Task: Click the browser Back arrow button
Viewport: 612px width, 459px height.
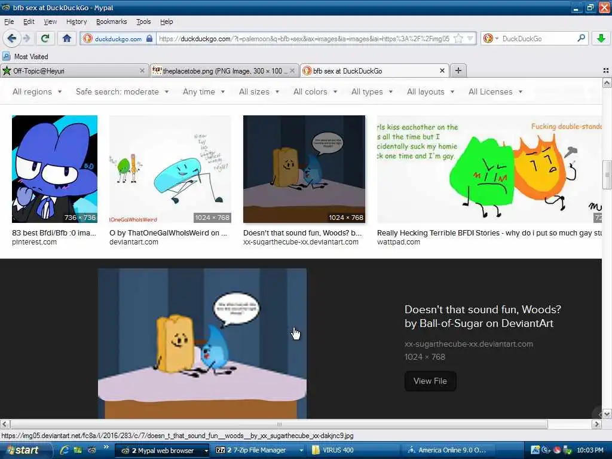Action: point(12,38)
